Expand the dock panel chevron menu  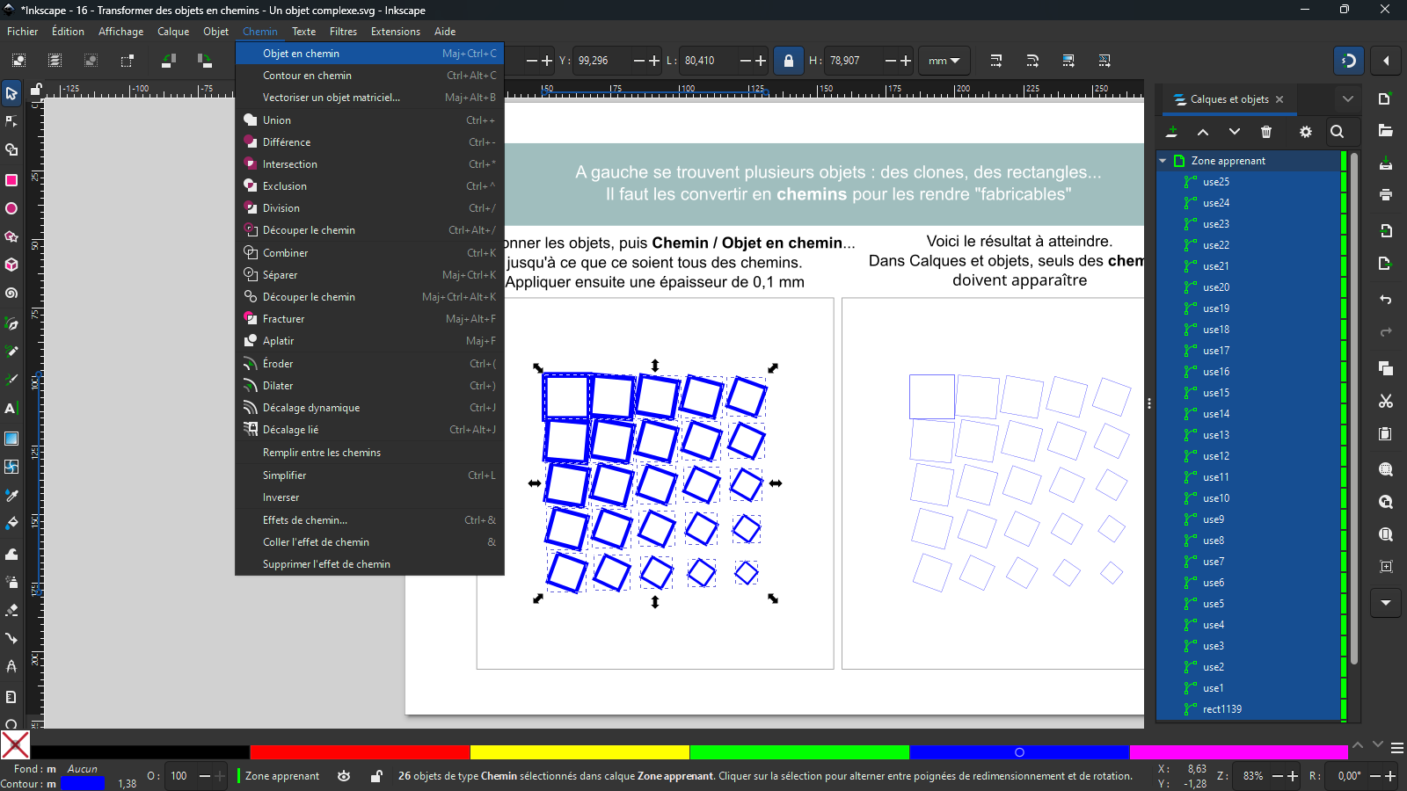1347,99
